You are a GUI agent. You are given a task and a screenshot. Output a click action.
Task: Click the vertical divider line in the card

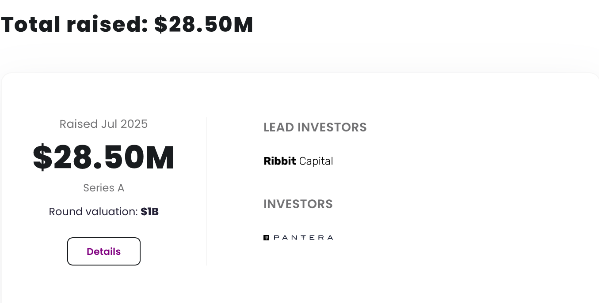click(206, 192)
